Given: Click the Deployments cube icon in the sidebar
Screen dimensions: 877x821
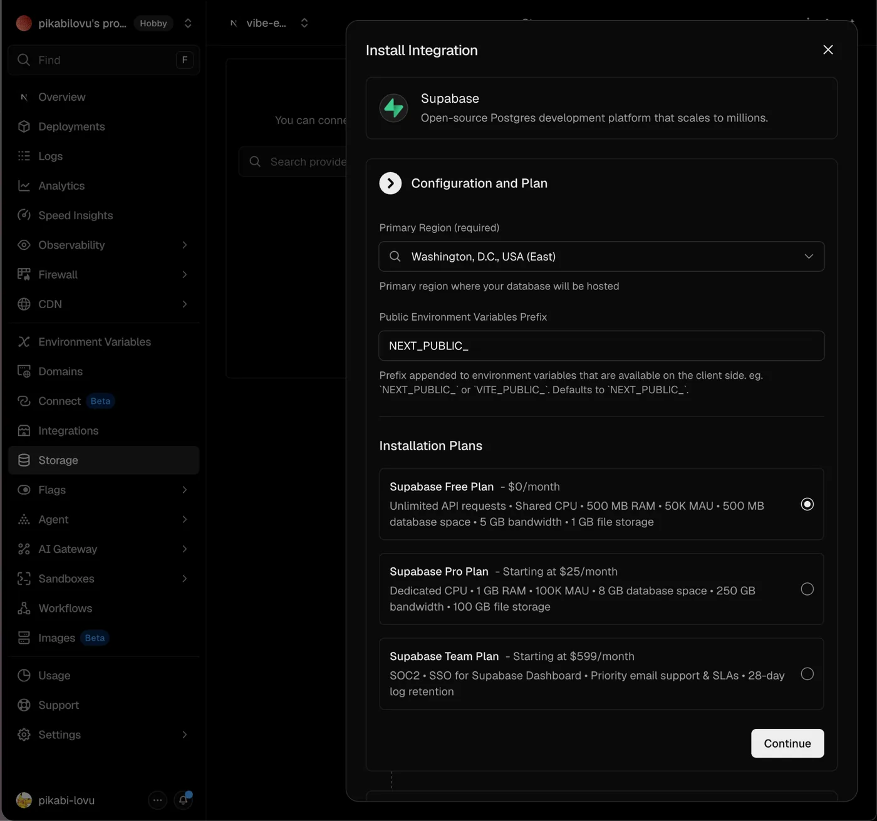Looking at the screenshot, I should coord(24,127).
